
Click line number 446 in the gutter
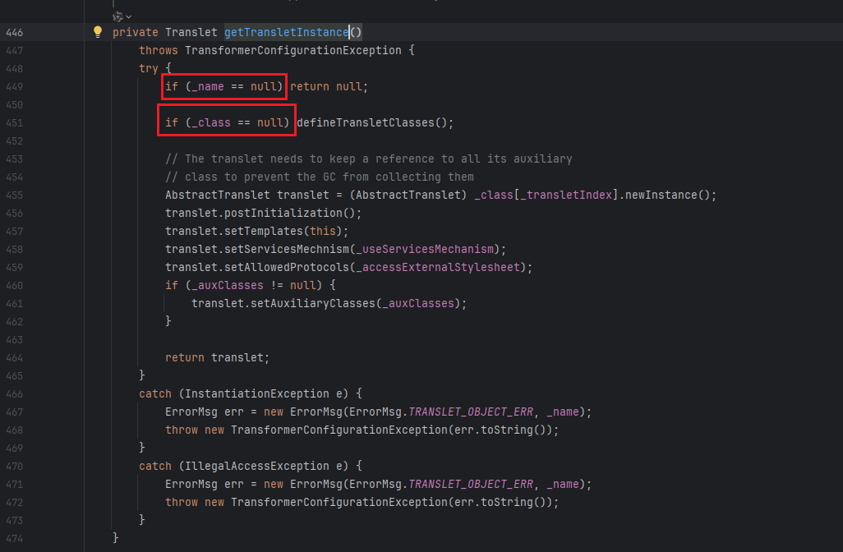click(x=14, y=33)
